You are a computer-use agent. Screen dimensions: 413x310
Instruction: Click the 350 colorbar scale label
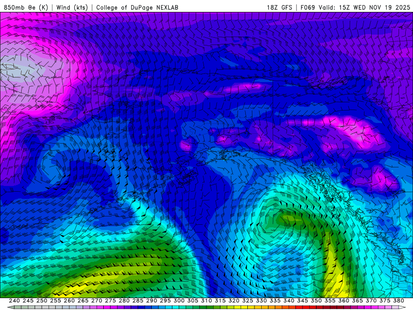[316, 301]
